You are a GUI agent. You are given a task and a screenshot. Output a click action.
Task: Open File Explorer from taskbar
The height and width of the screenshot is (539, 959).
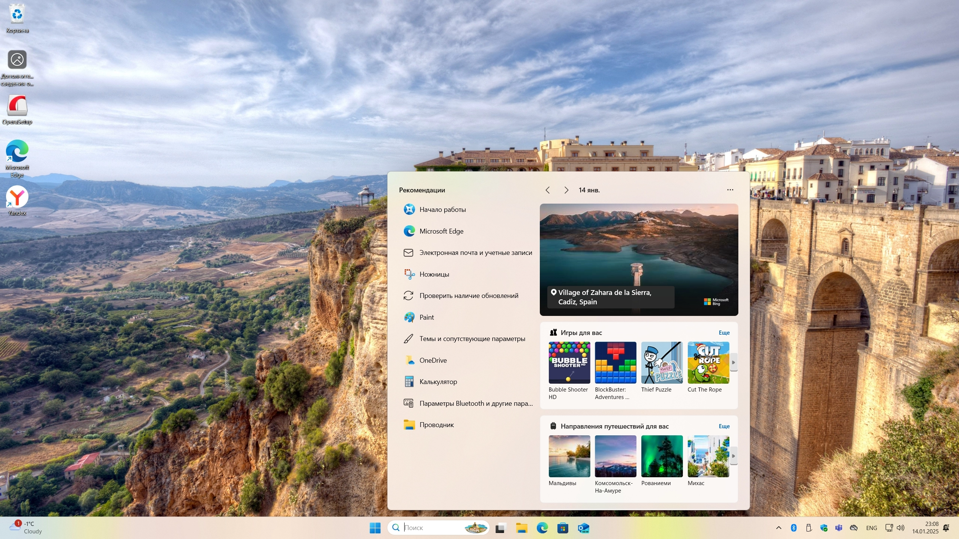521,528
